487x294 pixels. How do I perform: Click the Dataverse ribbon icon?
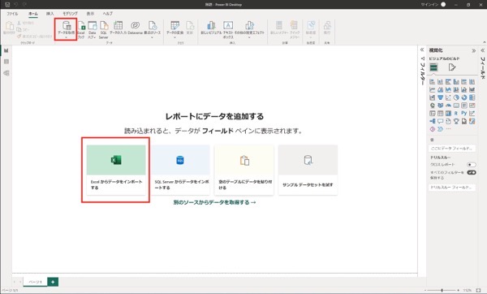135,28
